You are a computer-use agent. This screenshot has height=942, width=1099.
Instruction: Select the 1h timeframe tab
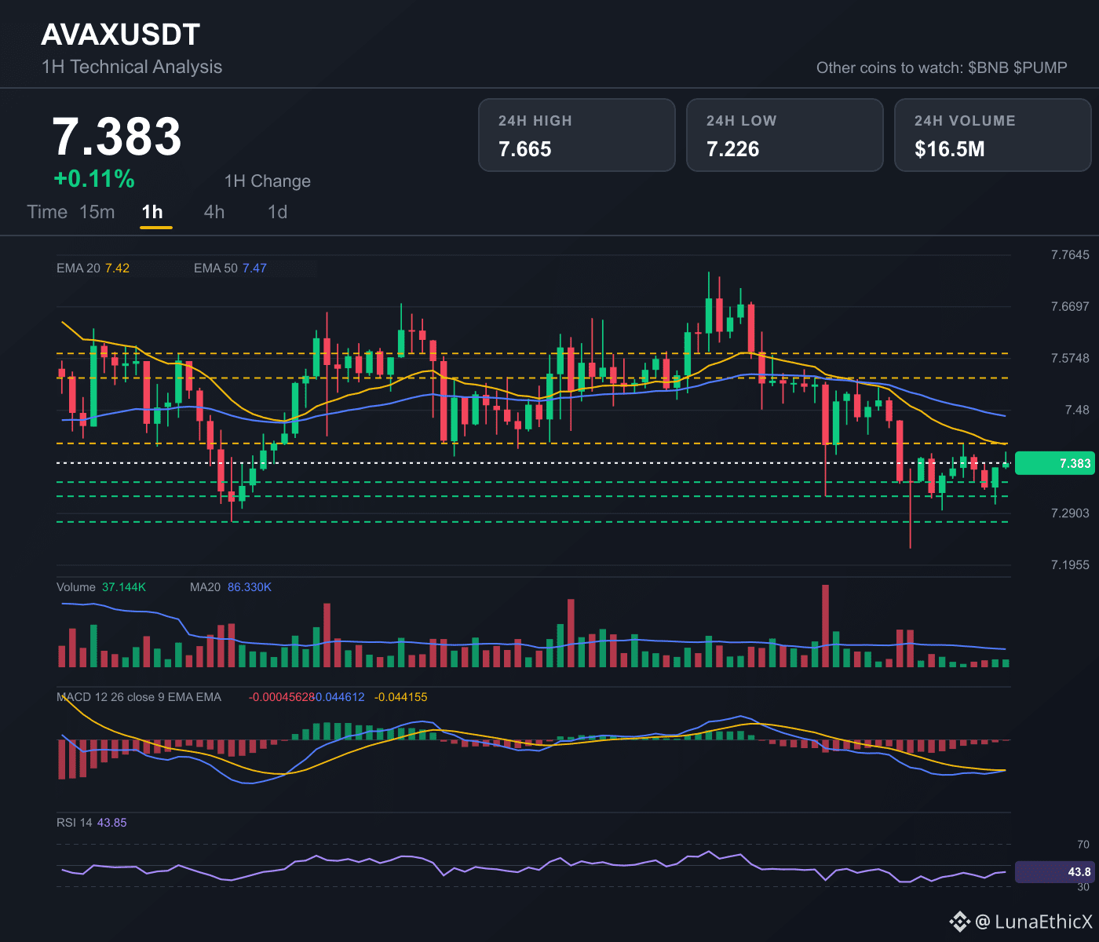(152, 212)
